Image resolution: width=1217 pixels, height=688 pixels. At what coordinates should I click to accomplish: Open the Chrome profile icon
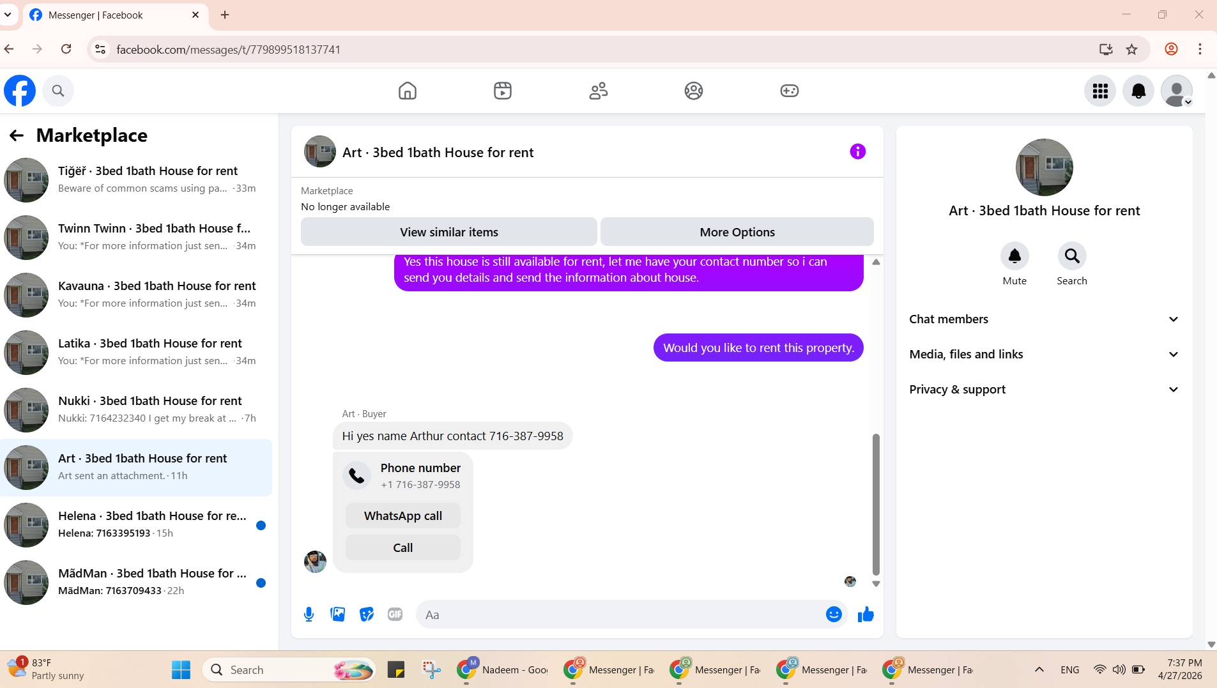[x=1172, y=49]
